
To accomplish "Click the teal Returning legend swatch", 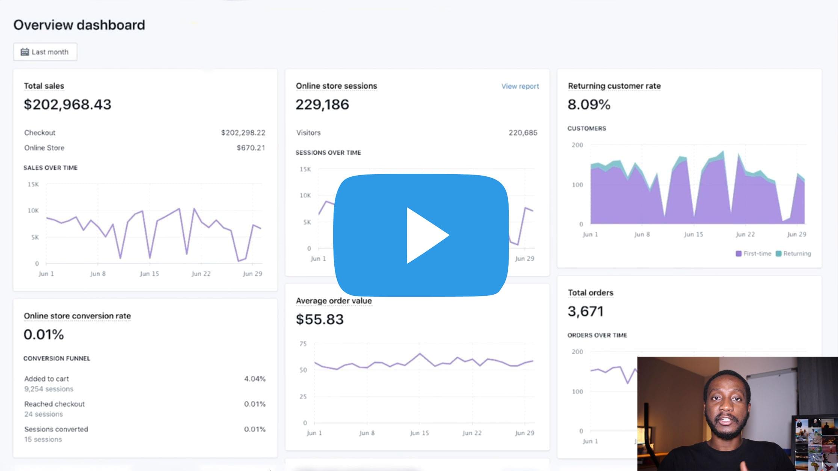I will (x=779, y=254).
